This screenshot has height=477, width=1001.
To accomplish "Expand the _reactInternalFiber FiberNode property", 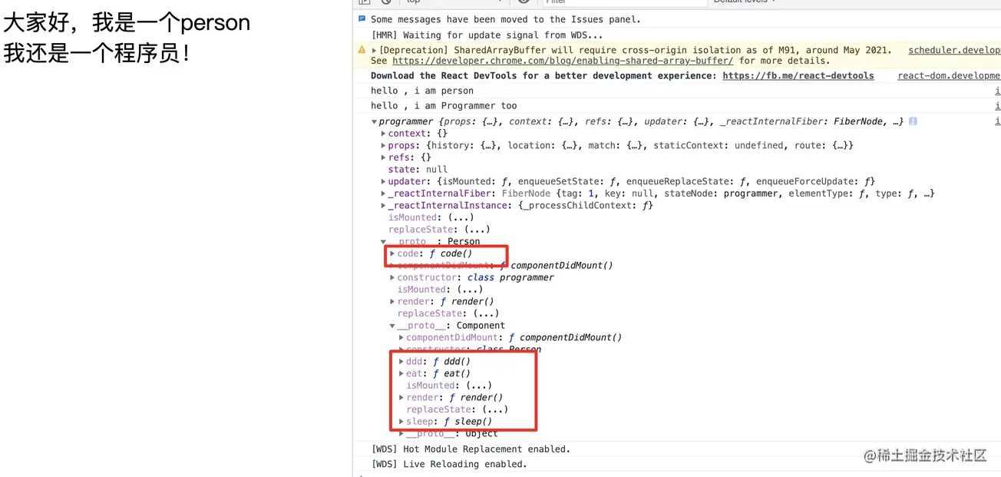I will (383, 194).
